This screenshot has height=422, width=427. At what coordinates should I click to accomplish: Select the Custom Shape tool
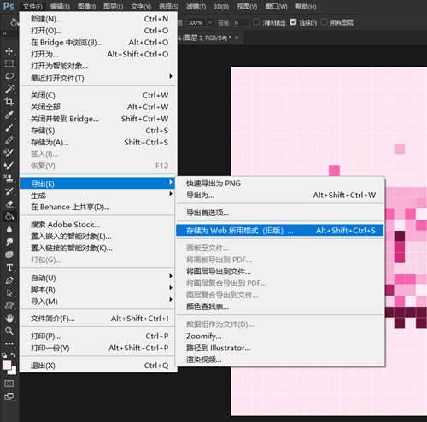9,306
